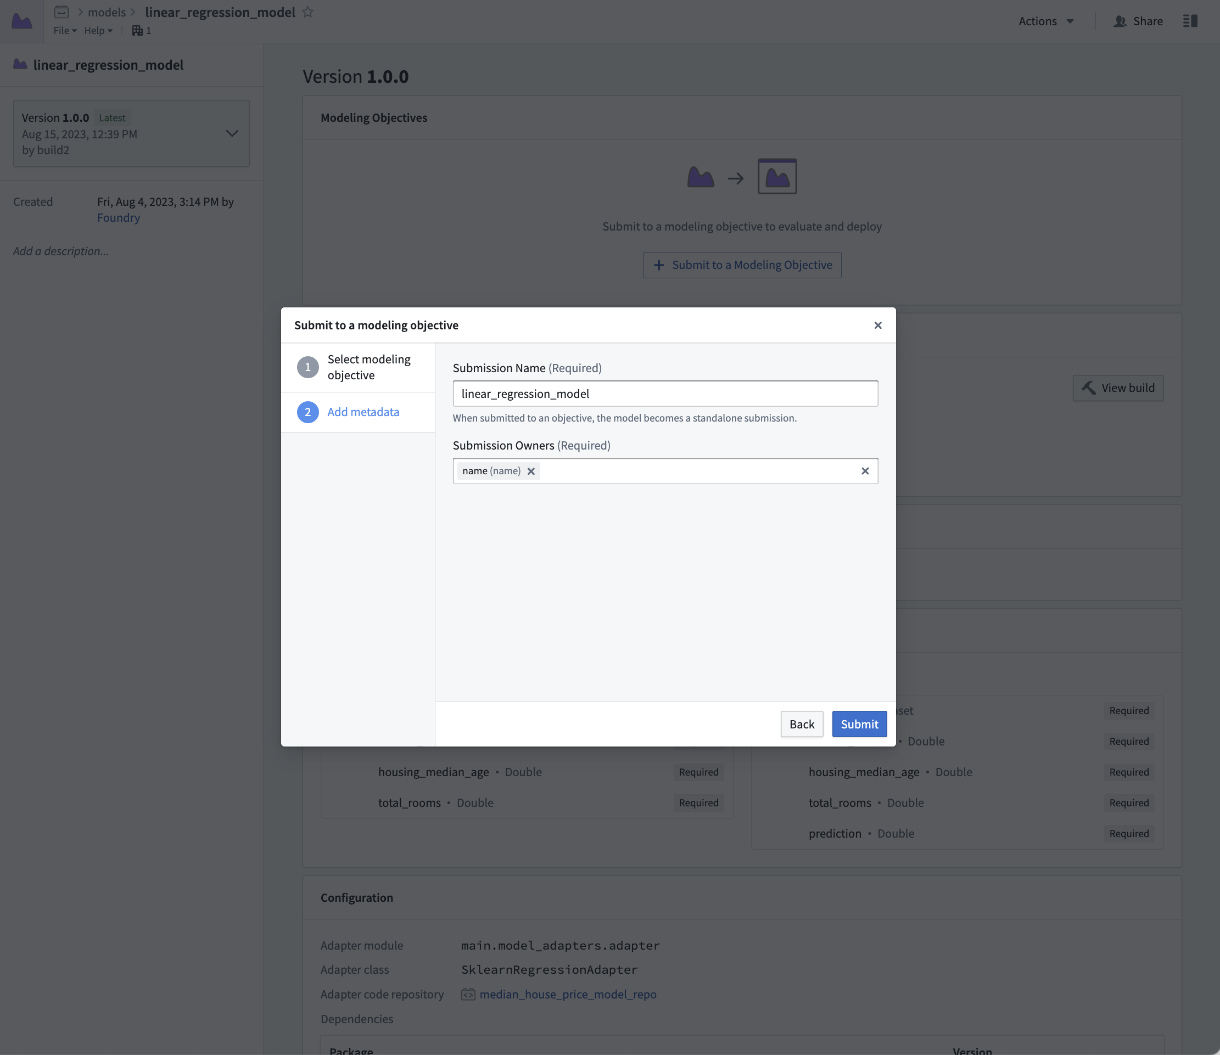Image resolution: width=1220 pixels, height=1055 pixels.
Task: Focus the Submission Owners input field
Action: [665, 471]
